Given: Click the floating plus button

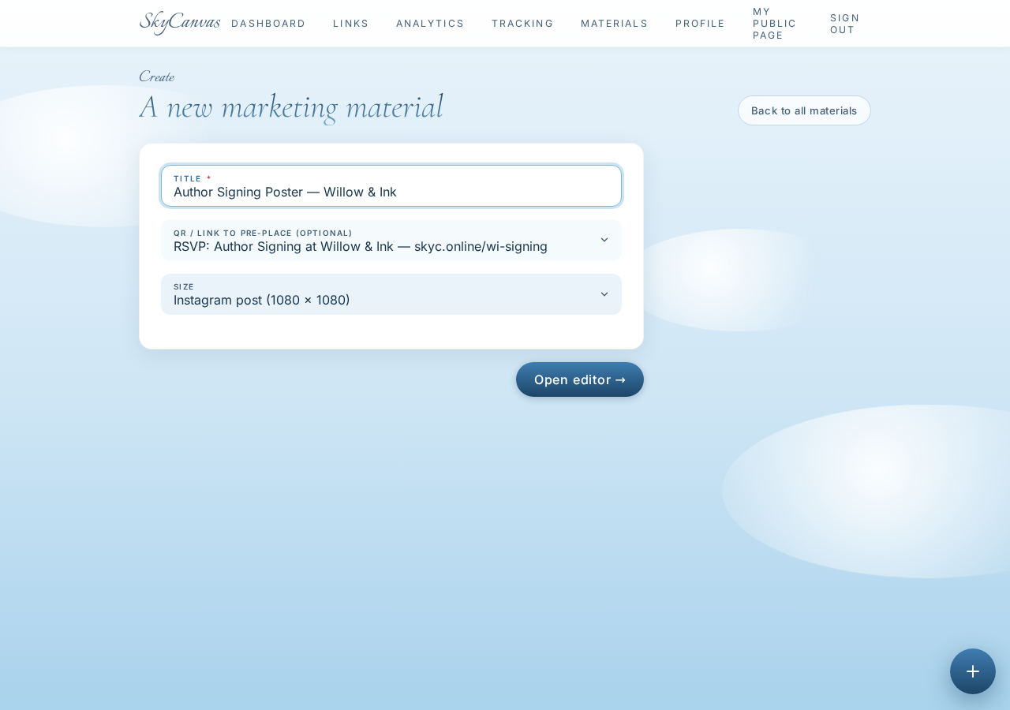Looking at the screenshot, I should click(x=973, y=671).
